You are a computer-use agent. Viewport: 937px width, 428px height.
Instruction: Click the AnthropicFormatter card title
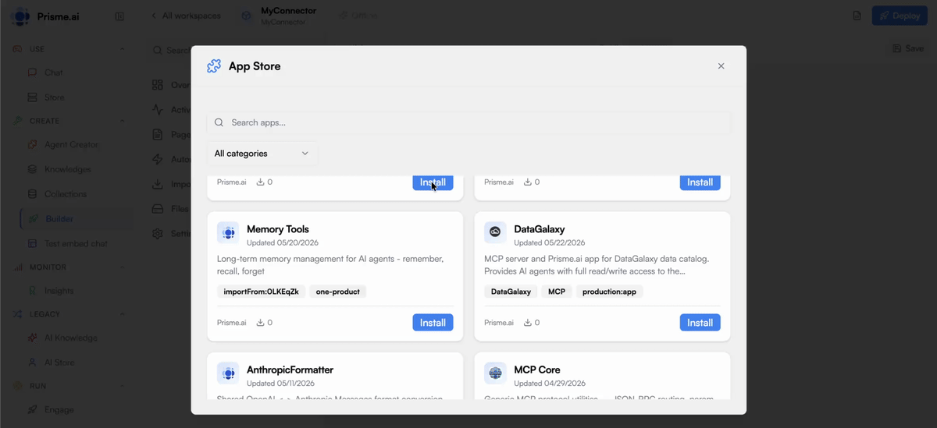click(290, 370)
